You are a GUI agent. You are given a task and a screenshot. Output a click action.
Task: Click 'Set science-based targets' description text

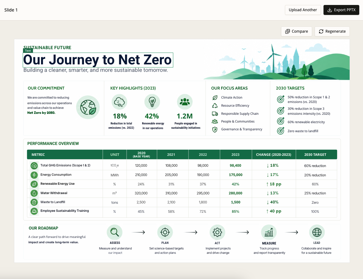click(x=166, y=249)
